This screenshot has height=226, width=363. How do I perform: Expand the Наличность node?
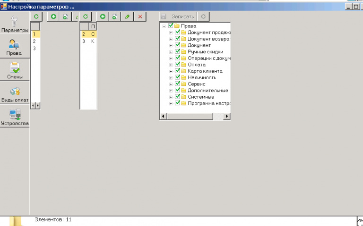[171, 78]
